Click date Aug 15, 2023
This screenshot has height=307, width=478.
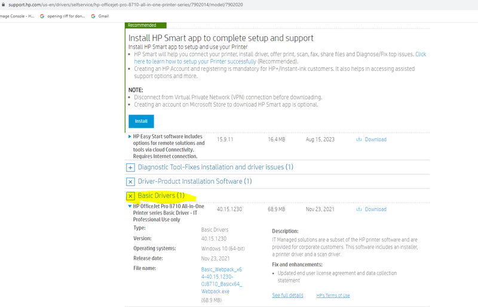click(320, 139)
